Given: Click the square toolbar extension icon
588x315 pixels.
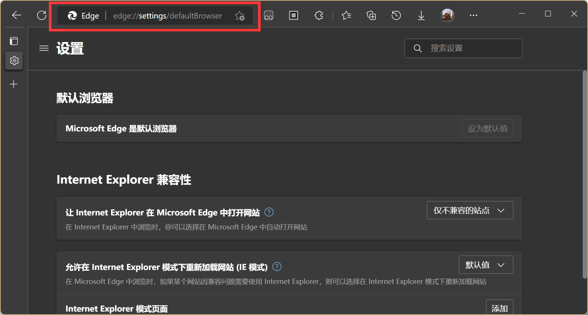Looking at the screenshot, I should pos(294,15).
